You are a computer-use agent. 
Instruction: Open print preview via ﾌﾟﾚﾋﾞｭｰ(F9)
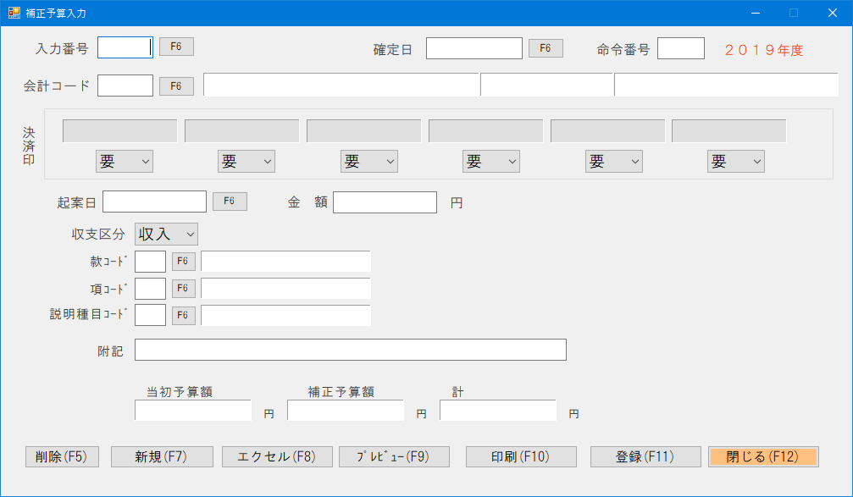click(394, 456)
